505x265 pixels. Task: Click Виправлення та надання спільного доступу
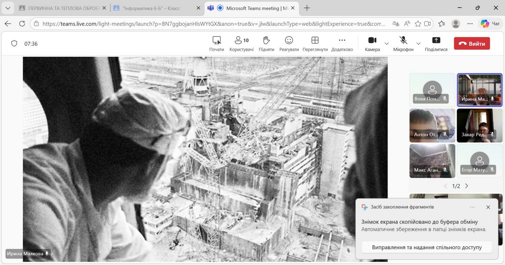[426, 247]
